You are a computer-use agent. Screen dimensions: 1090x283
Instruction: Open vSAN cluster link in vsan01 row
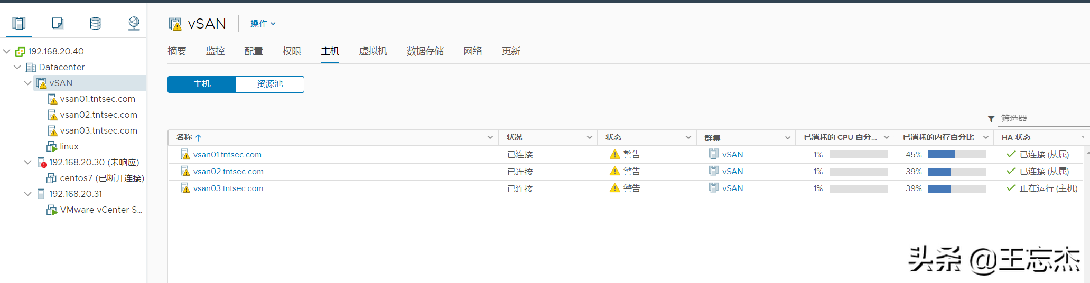[732, 155]
